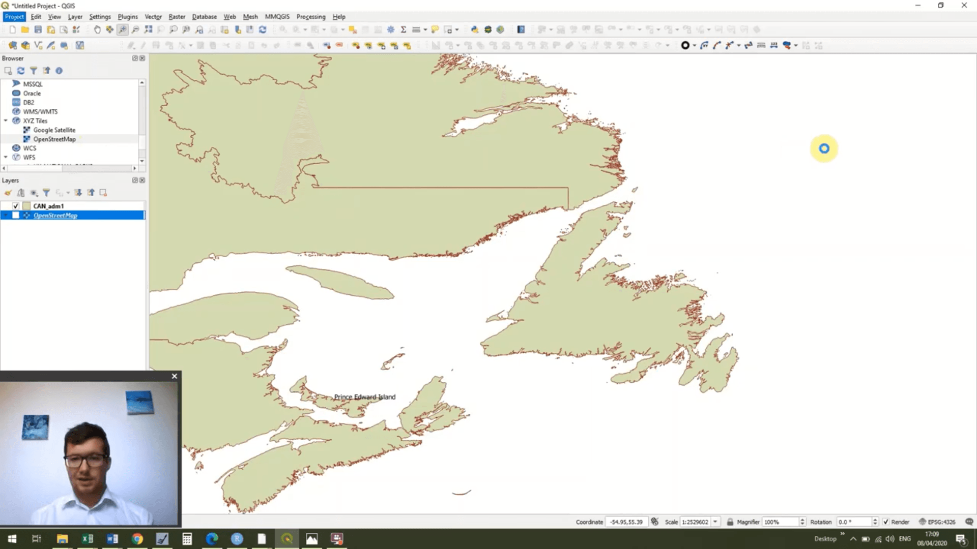This screenshot has width=977, height=549.
Task: Select the Identify Features tool
Action: point(283,29)
